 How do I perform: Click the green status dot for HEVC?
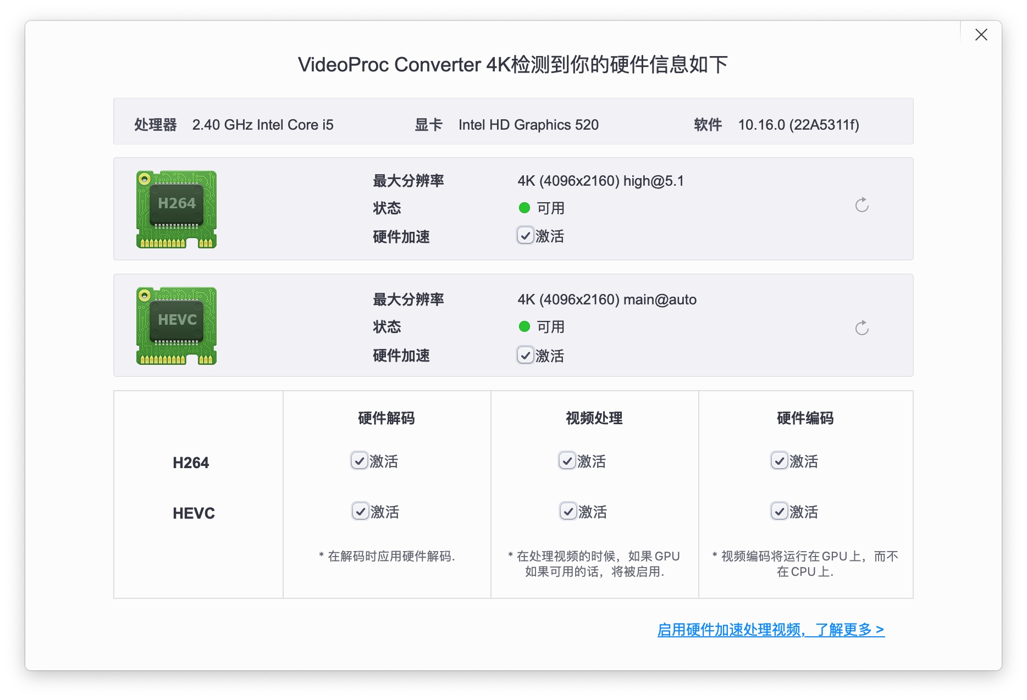524,326
